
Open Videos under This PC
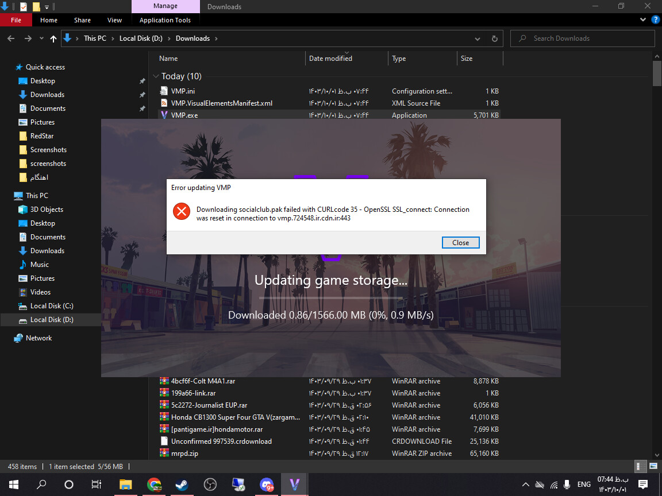[40, 292]
